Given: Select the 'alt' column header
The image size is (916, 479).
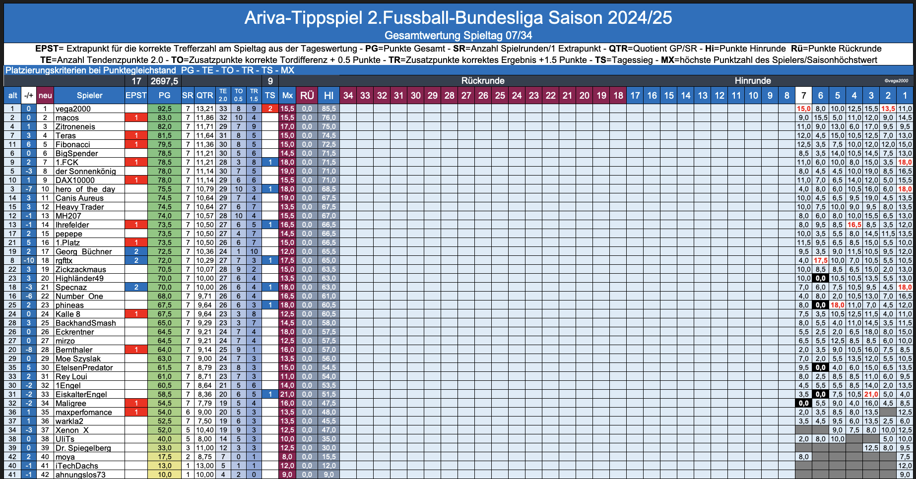Looking at the screenshot, I should (13, 96).
